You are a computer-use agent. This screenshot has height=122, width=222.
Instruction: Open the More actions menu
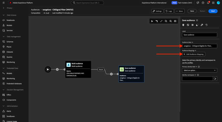point(179,11)
